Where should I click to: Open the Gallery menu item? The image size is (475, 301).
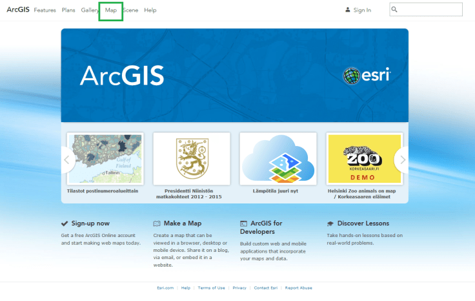coord(90,10)
